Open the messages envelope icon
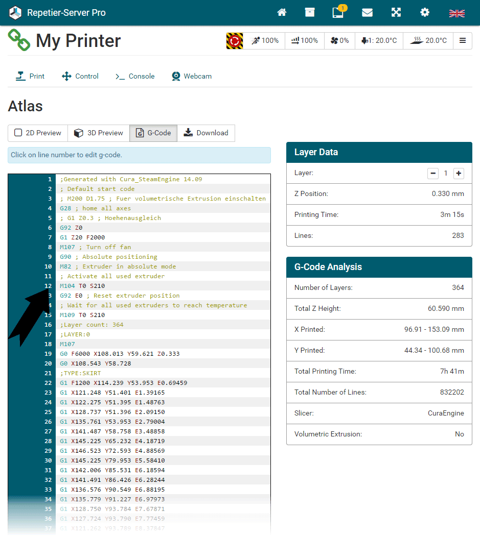The width and height of the screenshot is (480, 536). click(x=367, y=13)
